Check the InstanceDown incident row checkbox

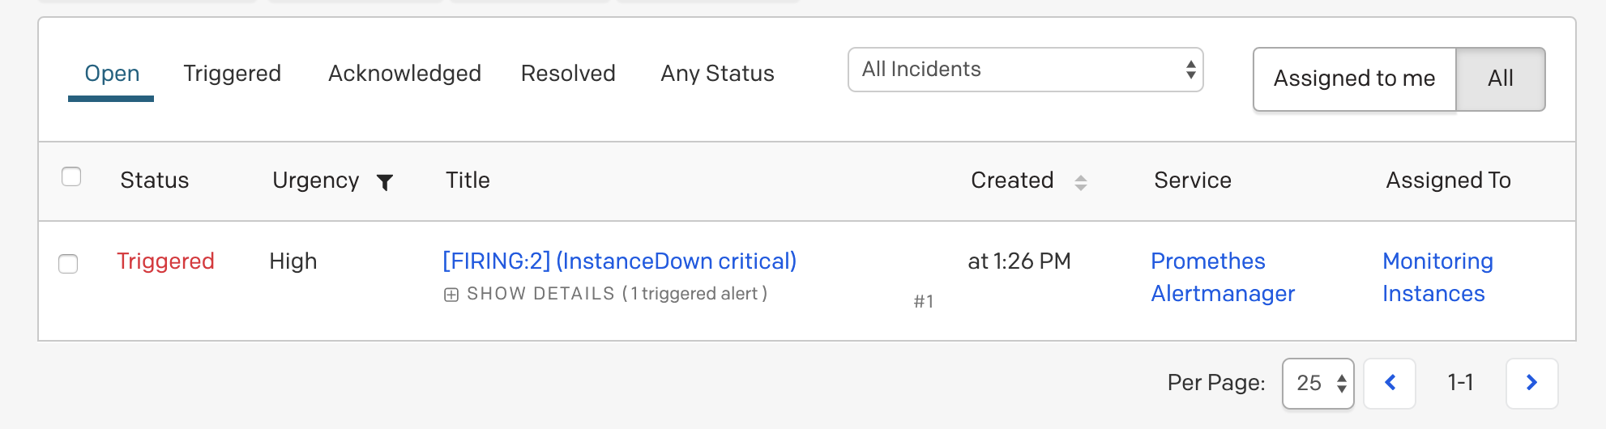tap(69, 264)
